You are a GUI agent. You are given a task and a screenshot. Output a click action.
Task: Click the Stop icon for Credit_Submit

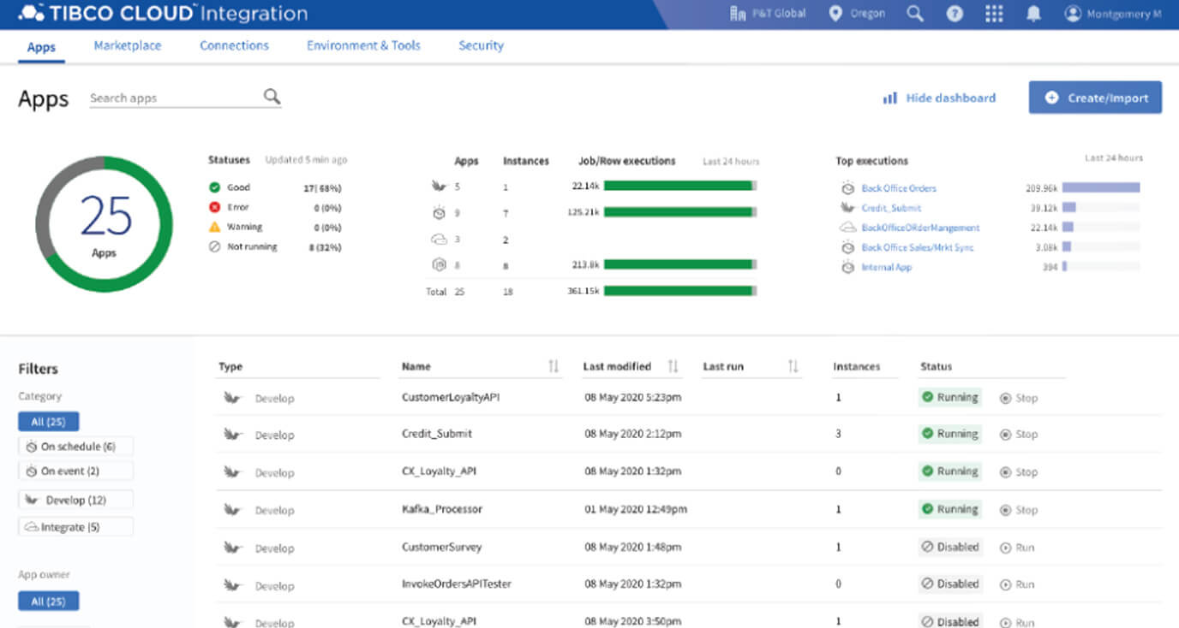pyautogui.click(x=1006, y=435)
